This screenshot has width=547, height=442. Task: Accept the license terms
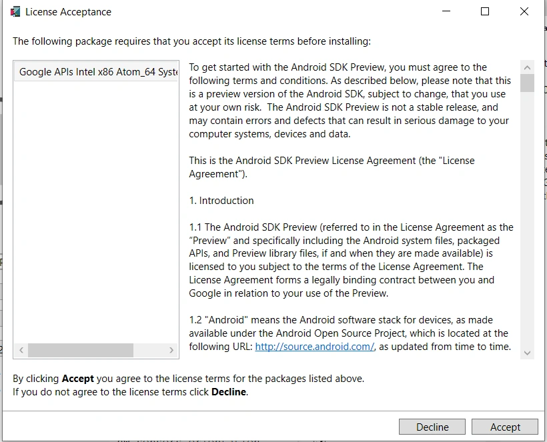click(505, 427)
